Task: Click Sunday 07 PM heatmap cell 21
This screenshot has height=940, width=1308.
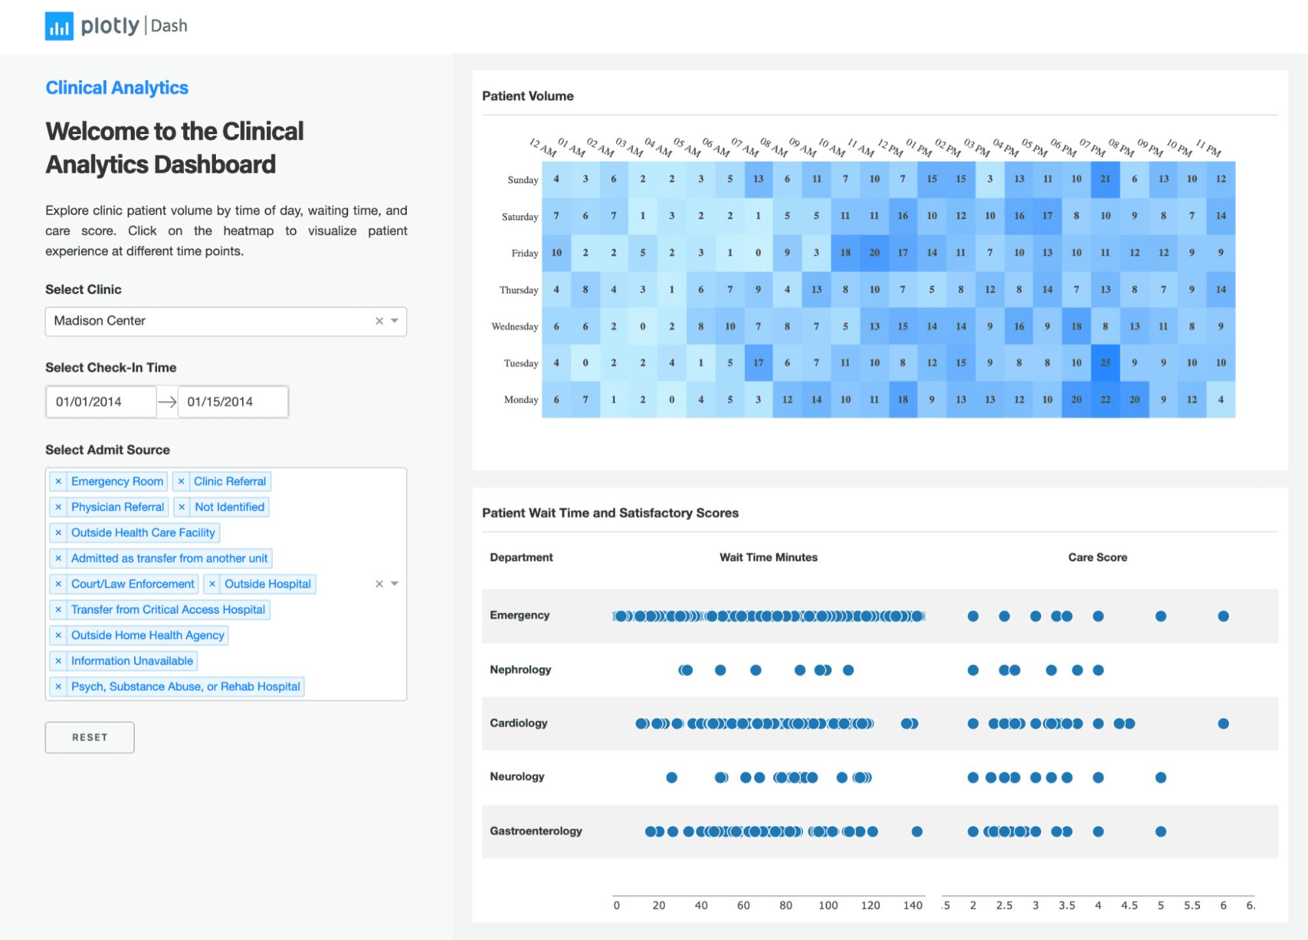Action: coord(1105,179)
